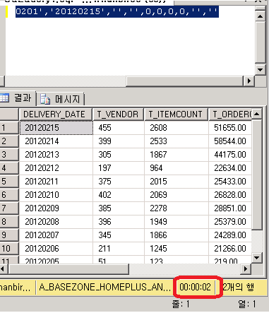Click T_VENDOR value 402
Image resolution: width=269 pixels, height=313 pixels.
tap(119, 195)
